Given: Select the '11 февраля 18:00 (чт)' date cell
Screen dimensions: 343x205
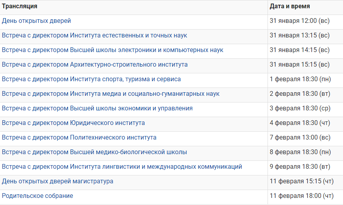Looking at the screenshot, I should tap(302, 196).
